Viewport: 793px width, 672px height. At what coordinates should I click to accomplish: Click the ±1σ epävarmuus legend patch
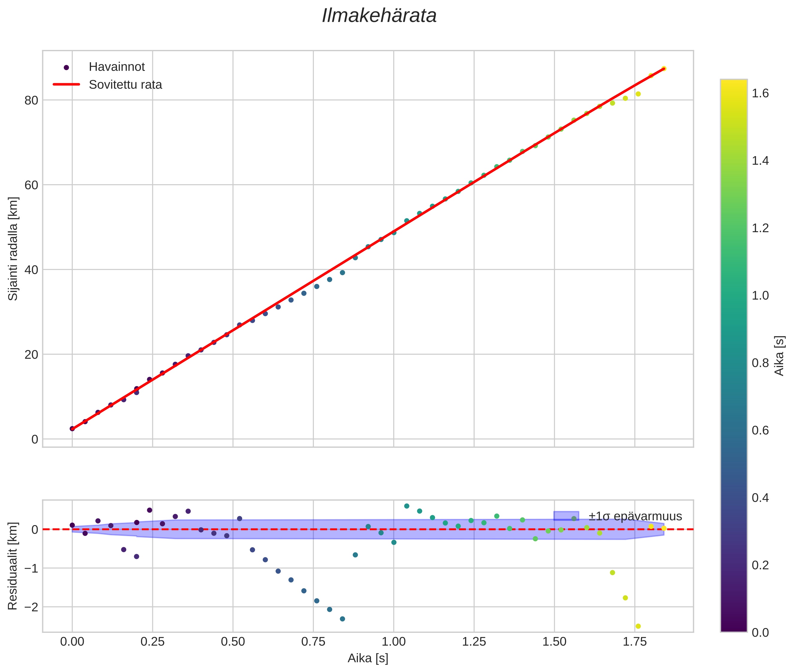click(x=566, y=516)
